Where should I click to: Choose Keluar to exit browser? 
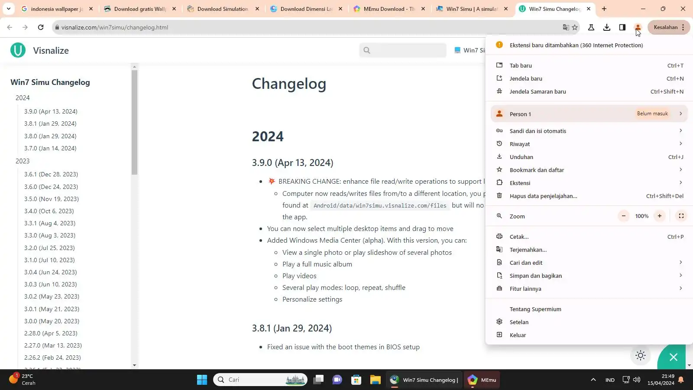click(x=589, y=335)
